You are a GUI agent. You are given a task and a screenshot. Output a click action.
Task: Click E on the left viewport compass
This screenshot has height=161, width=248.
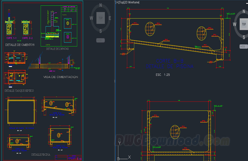[x=110, y=18]
